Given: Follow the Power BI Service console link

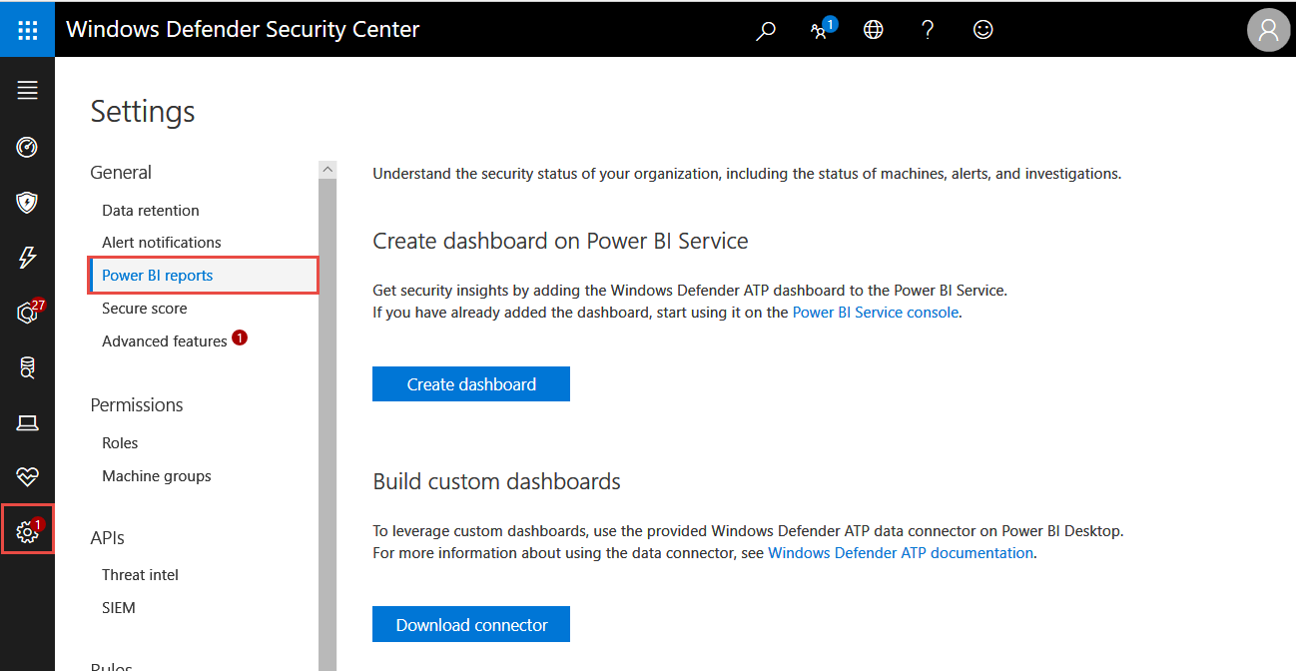Looking at the screenshot, I should click(x=876, y=313).
